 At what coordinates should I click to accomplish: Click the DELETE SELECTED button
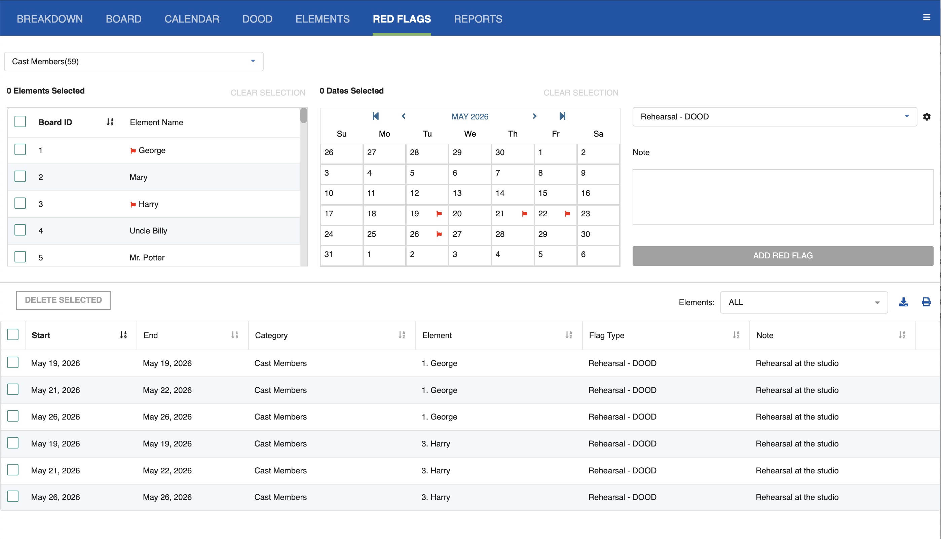[63, 300]
